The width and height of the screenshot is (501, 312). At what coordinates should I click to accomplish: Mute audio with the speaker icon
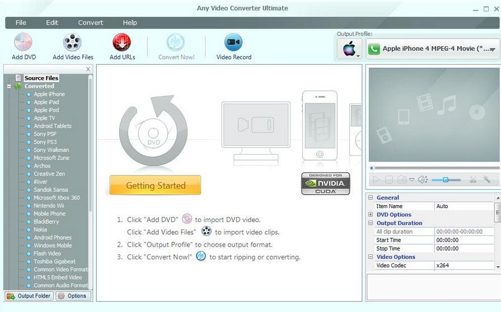pyautogui.click(x=422, y=180)
